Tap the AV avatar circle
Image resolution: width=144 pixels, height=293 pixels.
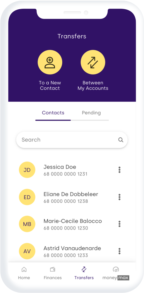[x=27, y=251]
